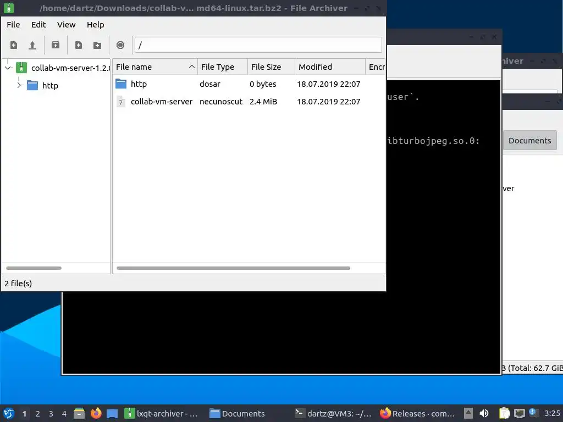This screenshot has height=422, width=563.
Task: Open the Edit menu
Action: [38, 25]
